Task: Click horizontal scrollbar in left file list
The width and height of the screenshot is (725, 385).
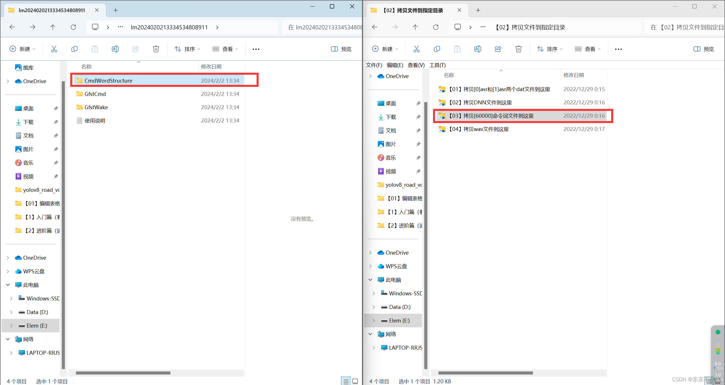Action: click(123, 373)
